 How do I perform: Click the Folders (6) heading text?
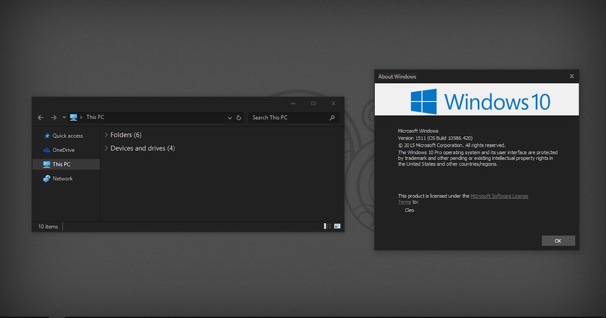(126, 135)
